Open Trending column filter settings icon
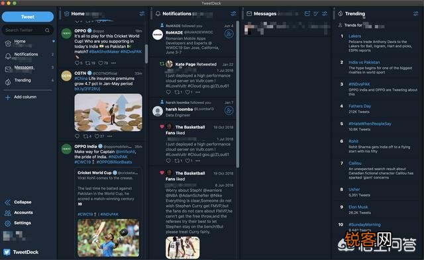424x260 pixels. (416, 13)
